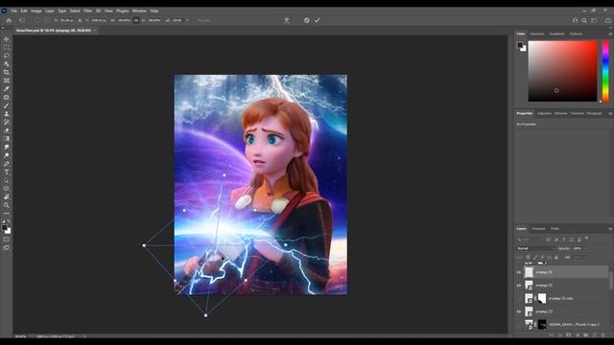Open the Layers panel options menu
The image size is (614, 345).
610,229
